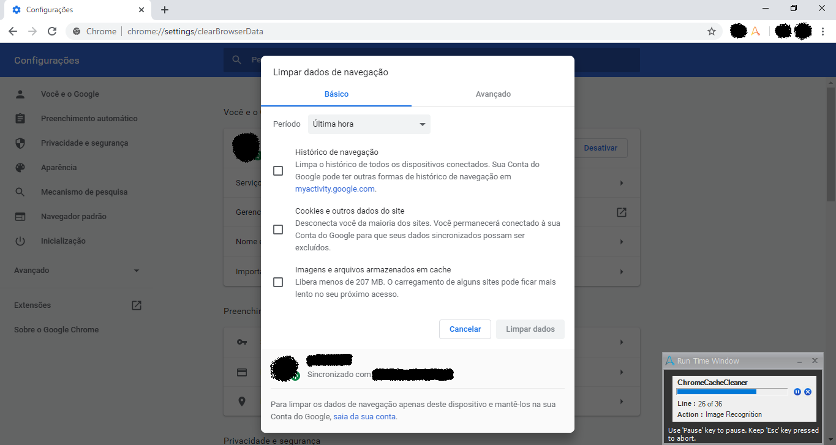
Task: Click the power icon for Inicialização
Action: click(20, 241)
